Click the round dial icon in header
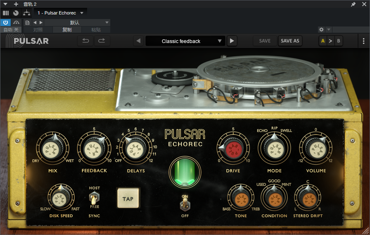Image resolution: width=370 pixels, height=235 pixels. (x=16, y=13)
